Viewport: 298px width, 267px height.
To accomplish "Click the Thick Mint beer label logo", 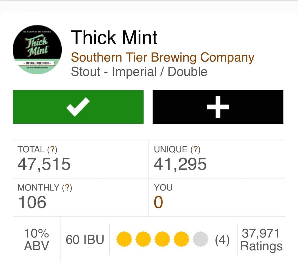I will click(x=37, y=50).
